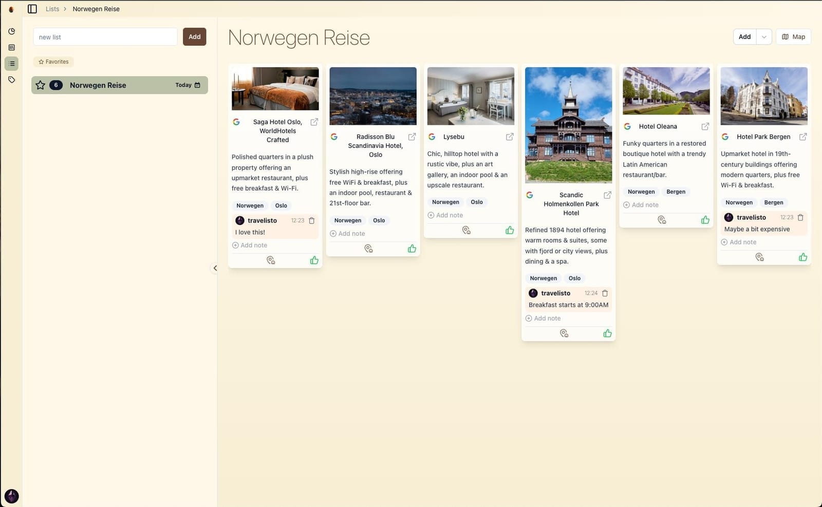
Task: Open external link for Saga Hotel Oslo
Action: tap(314, 122)
